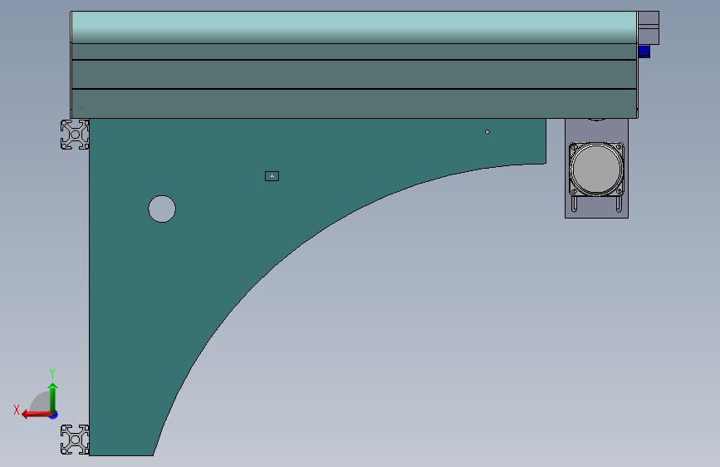Select the lower aluminum extrusion profile
720x467 pixels.
tap(75, 440)
